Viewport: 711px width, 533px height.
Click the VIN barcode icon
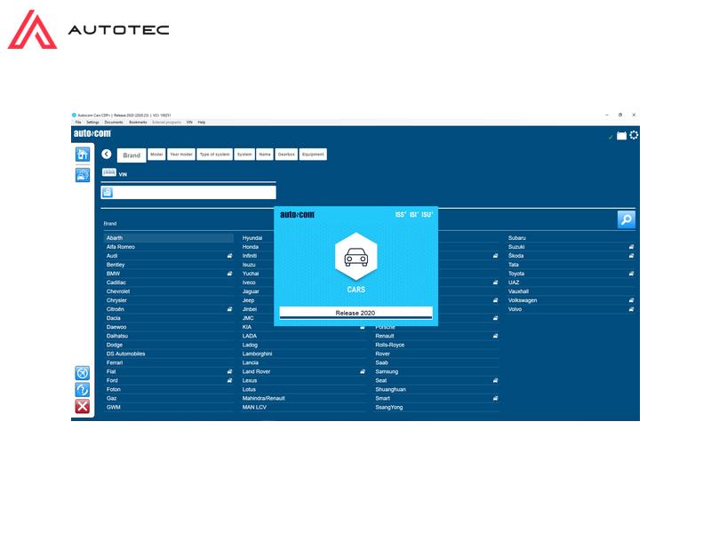pos(108,172)
